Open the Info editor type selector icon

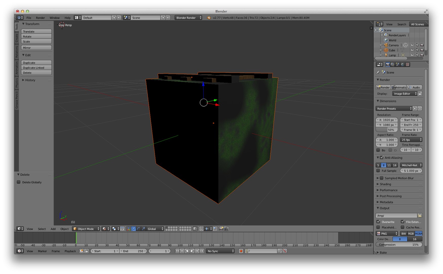coord(20,18)
